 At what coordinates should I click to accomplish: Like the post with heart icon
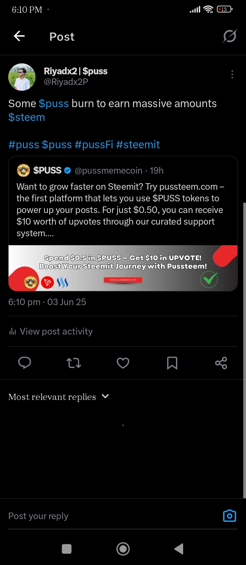123,363
